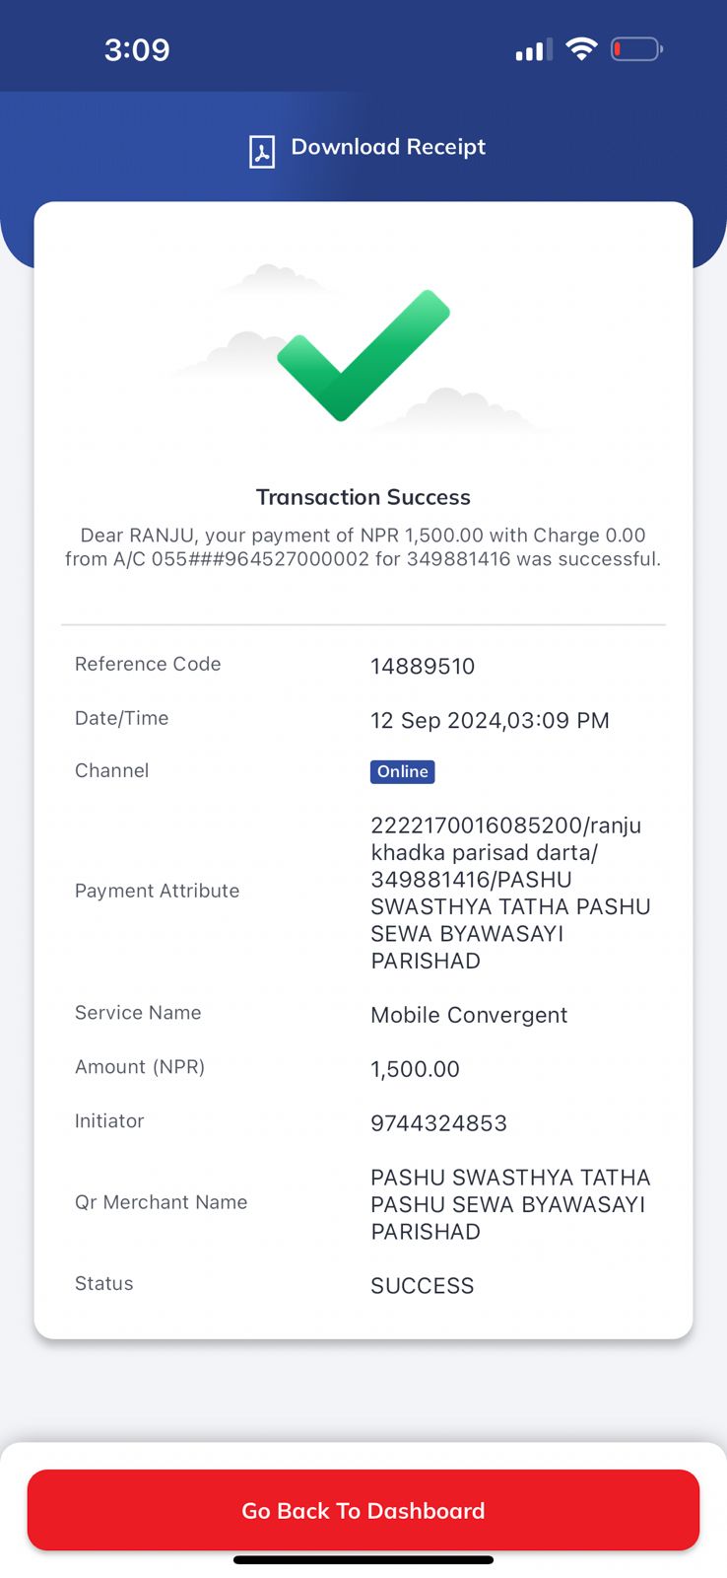
Task: Tap the green success checkmark
Action: coord(363,355)
